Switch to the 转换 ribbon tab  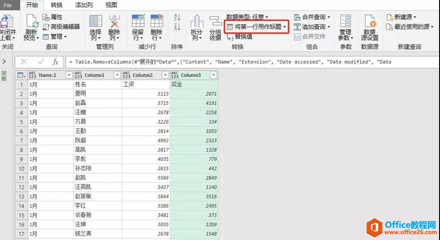click(x=57, y=5)
